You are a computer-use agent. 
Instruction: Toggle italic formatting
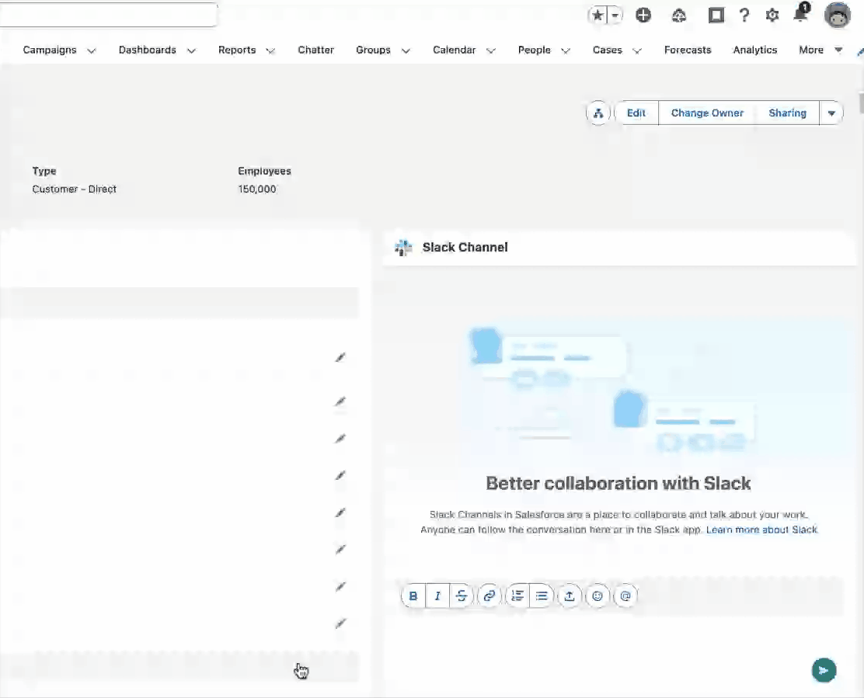click(x=437, y=596)
